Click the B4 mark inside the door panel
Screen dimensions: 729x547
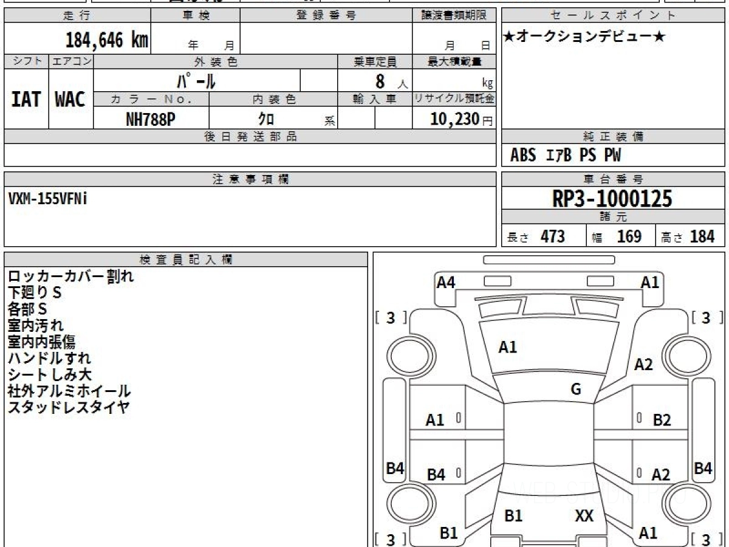436,475
